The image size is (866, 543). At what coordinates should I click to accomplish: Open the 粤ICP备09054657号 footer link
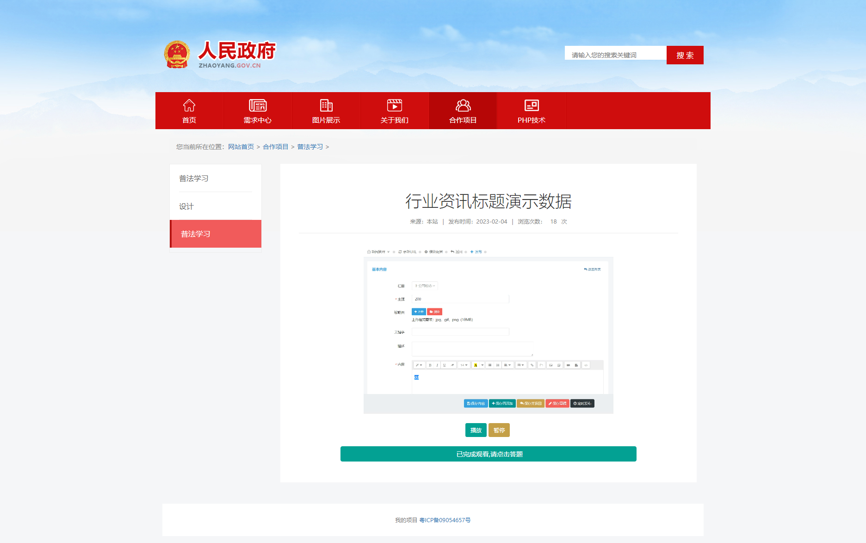point(445,520)
